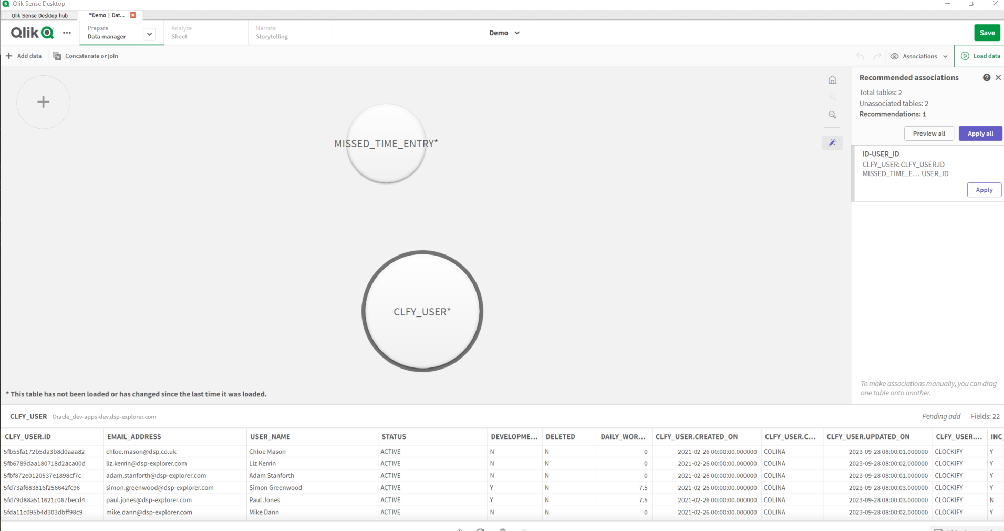Switch to Qlik Sense Desktop hub tab
Viewport: 1004px width, 531px height.
pos(39,16)
